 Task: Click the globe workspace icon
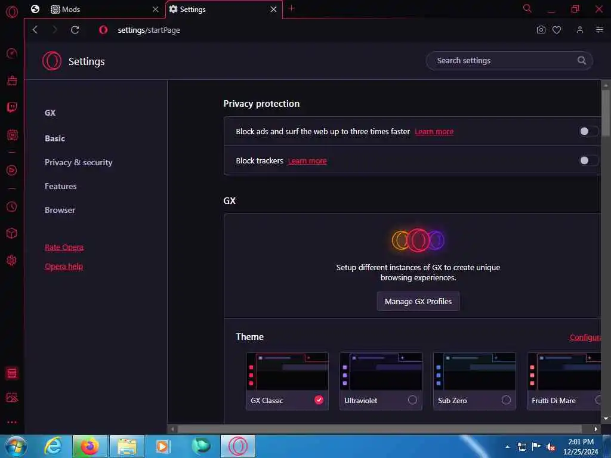click(35, 9)
